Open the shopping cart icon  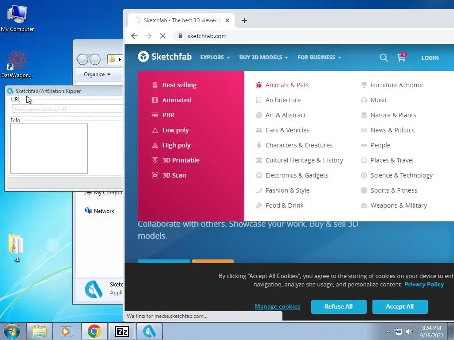tap(401, 57)
